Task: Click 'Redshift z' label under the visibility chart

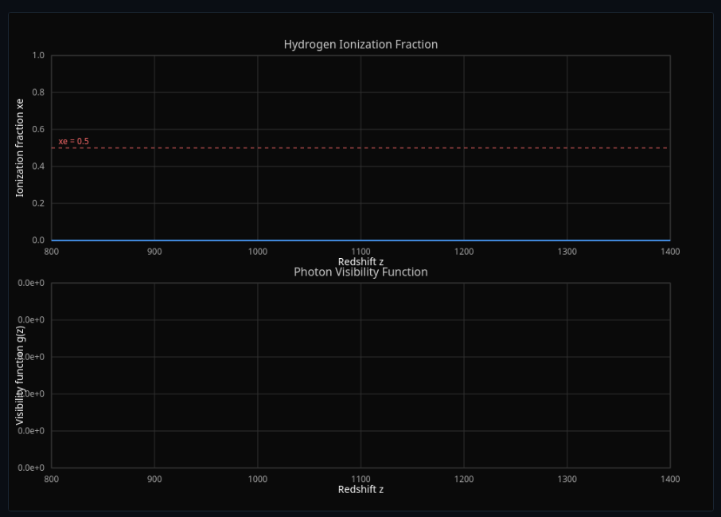Action: [360, 489]
